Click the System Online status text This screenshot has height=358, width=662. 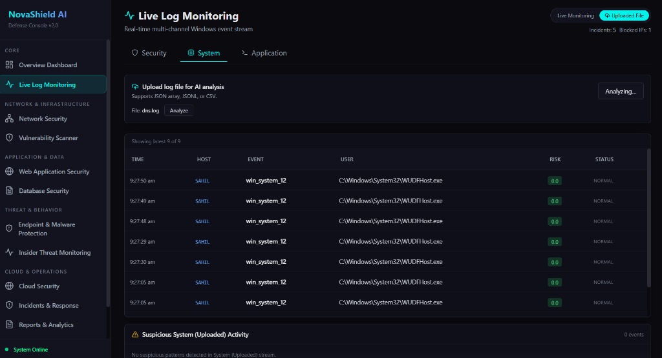[30, 350]
